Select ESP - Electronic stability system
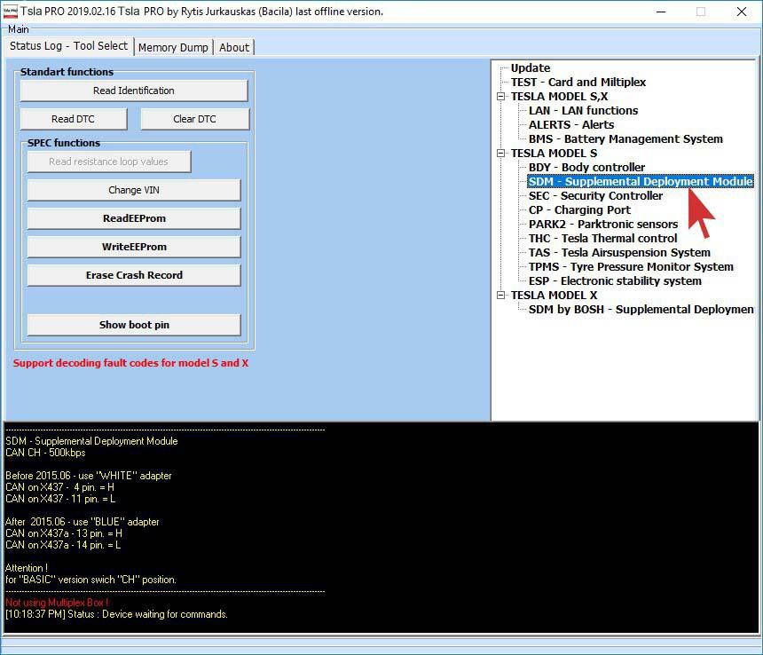The height and width of the screenshot is (655, 763). click(615, 281)
